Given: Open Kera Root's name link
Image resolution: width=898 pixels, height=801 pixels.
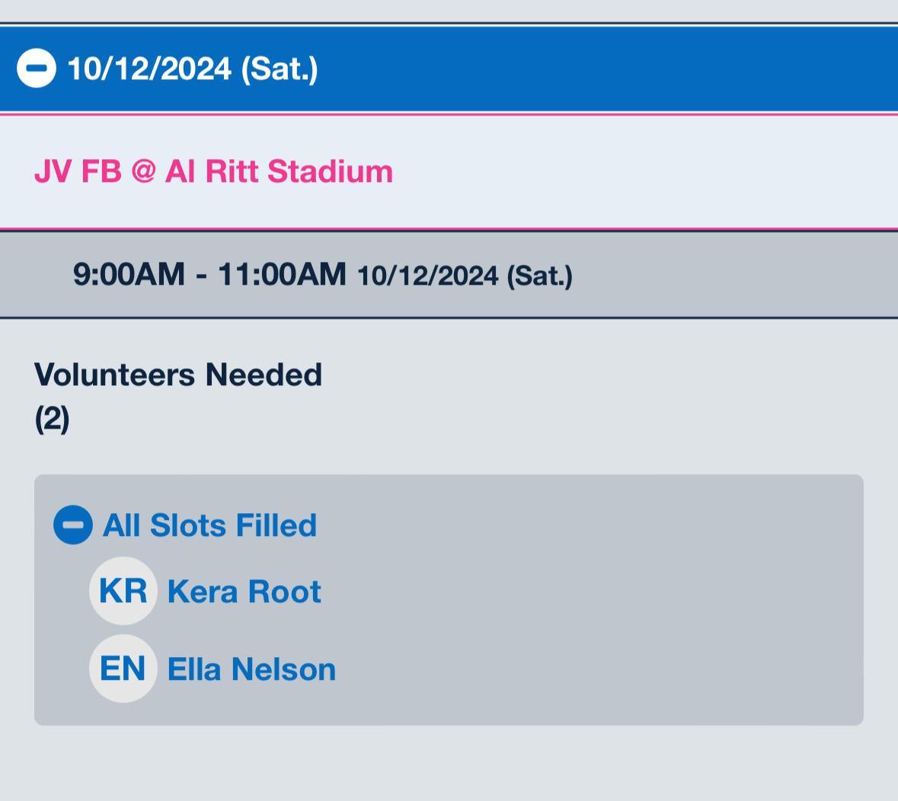Looking at the screenshot, I should [x=244, y=592].
